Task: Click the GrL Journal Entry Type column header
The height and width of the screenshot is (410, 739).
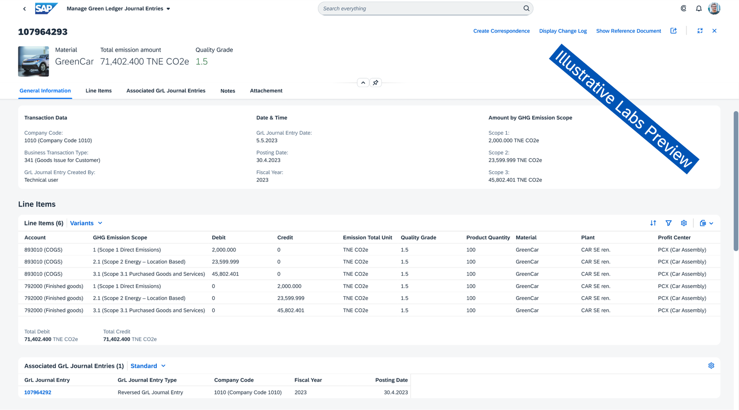Action: point(147,380)
